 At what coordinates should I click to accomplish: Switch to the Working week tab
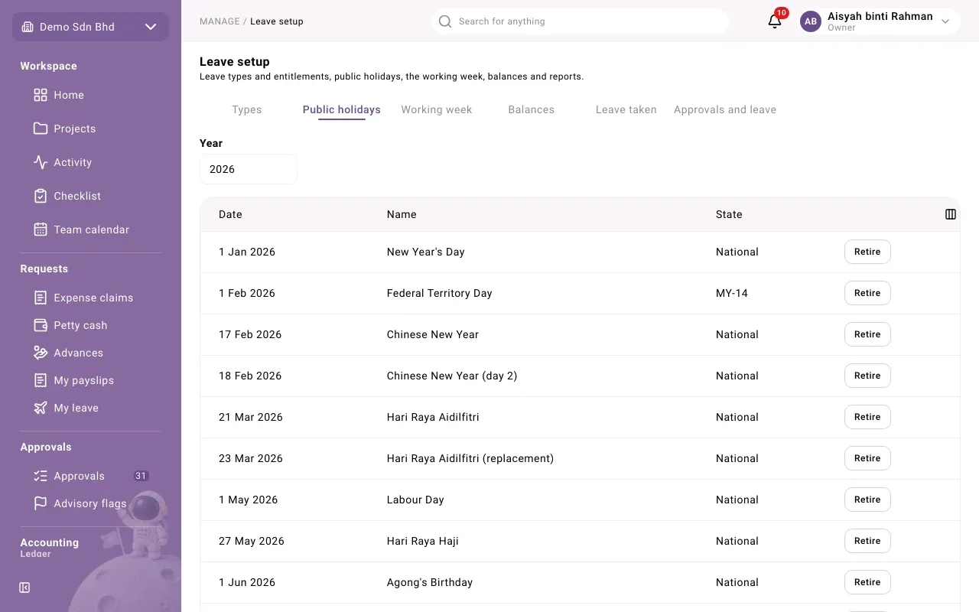(x=437, y=109)
